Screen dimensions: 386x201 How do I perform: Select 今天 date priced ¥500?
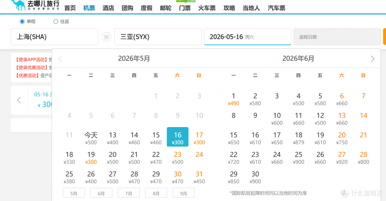pos(91,138)
